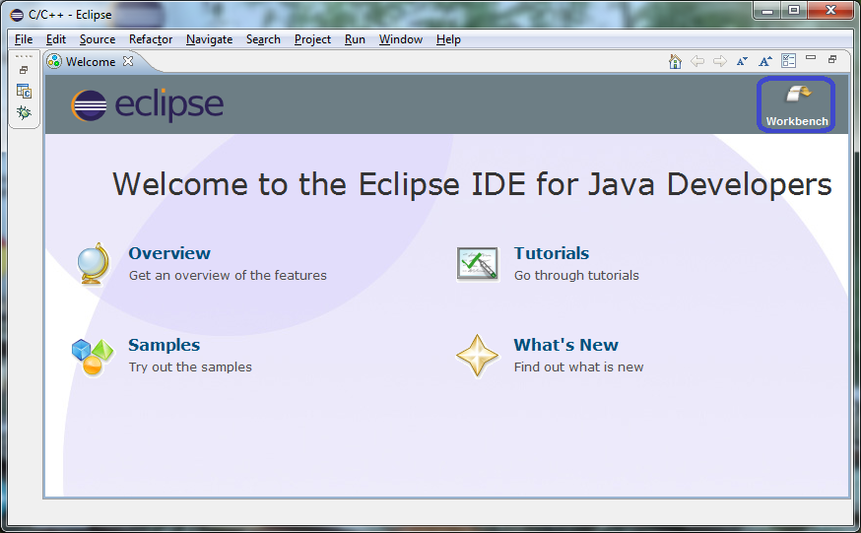Reduce font size with the smaller A icon
Viewport: 861px width, 533px height.
coord(742,61)
